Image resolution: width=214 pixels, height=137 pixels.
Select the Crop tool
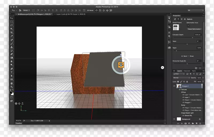coord(12,32)
